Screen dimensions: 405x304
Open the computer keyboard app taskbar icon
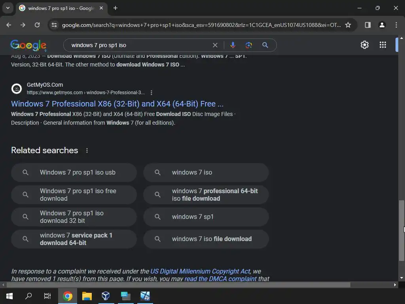tap(125, 296)
